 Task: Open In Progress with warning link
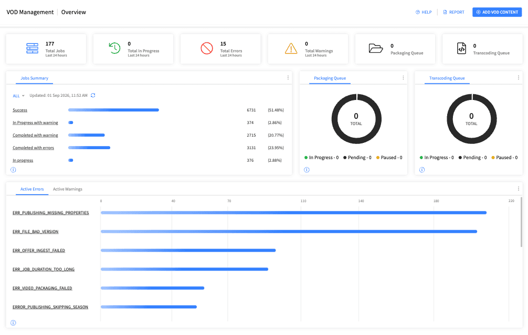(35, 123)
